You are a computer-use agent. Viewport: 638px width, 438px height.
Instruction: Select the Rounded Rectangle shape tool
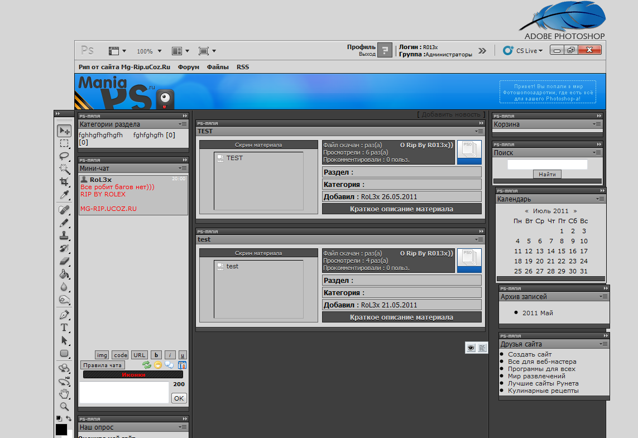click(64, 353)
